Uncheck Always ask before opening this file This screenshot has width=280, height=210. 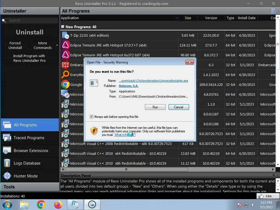point(91,116)
